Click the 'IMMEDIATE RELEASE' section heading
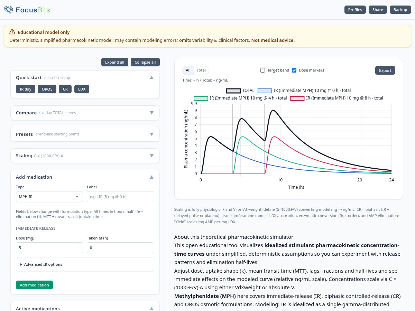Screen dimensions: 415x311 (36, 228)
